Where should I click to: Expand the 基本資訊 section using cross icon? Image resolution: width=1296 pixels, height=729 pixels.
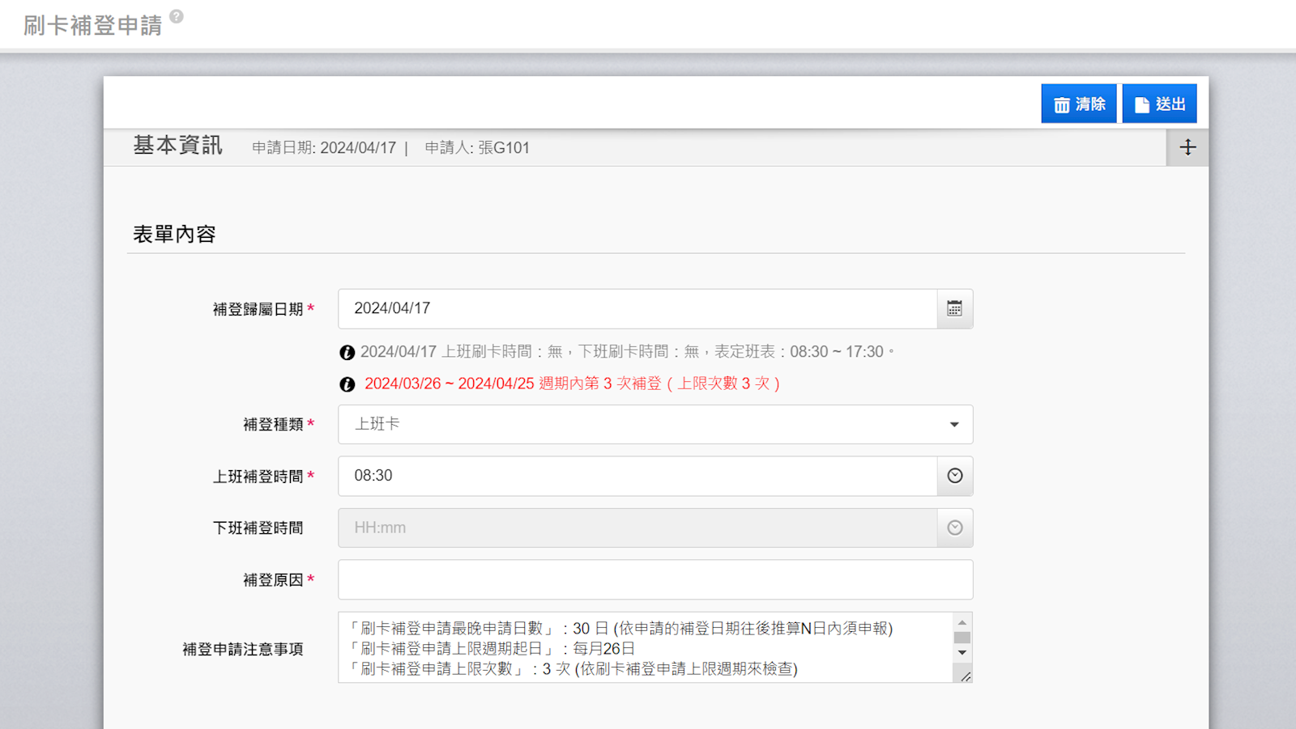coord(1187,147)
